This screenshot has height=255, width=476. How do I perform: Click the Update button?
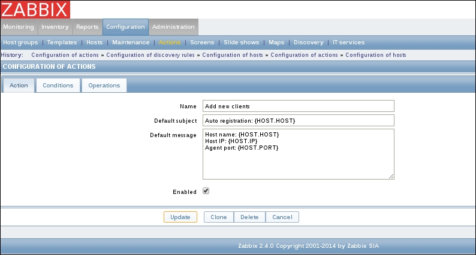pyautogui.click(x=180, y=217)
